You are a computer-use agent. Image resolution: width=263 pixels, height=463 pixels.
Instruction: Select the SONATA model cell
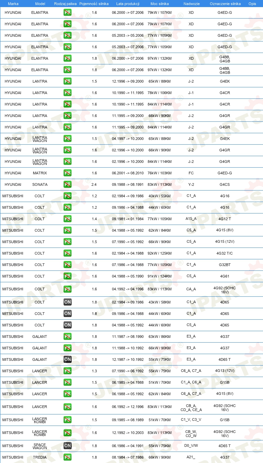pyautogui.click(x=40, y=184)
